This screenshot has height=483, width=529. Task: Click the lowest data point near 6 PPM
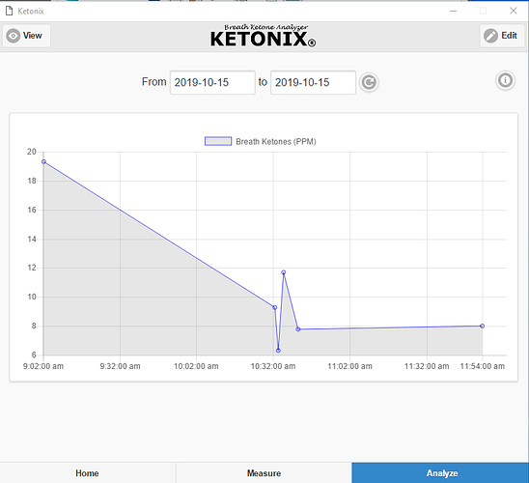coord(278,351)
